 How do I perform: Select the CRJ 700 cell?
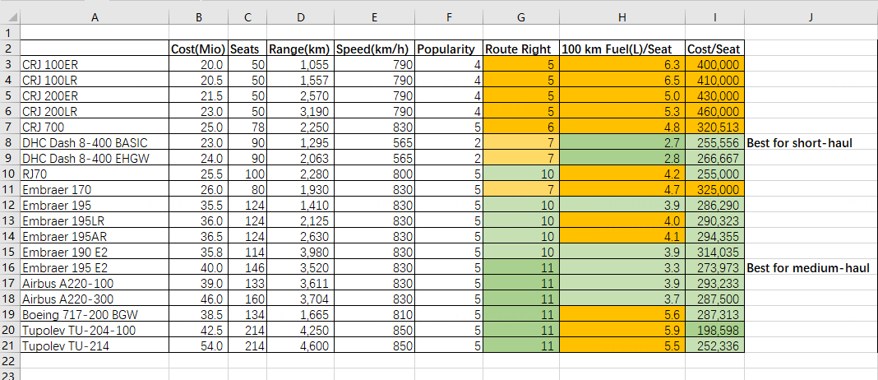[x=95, y=127]
